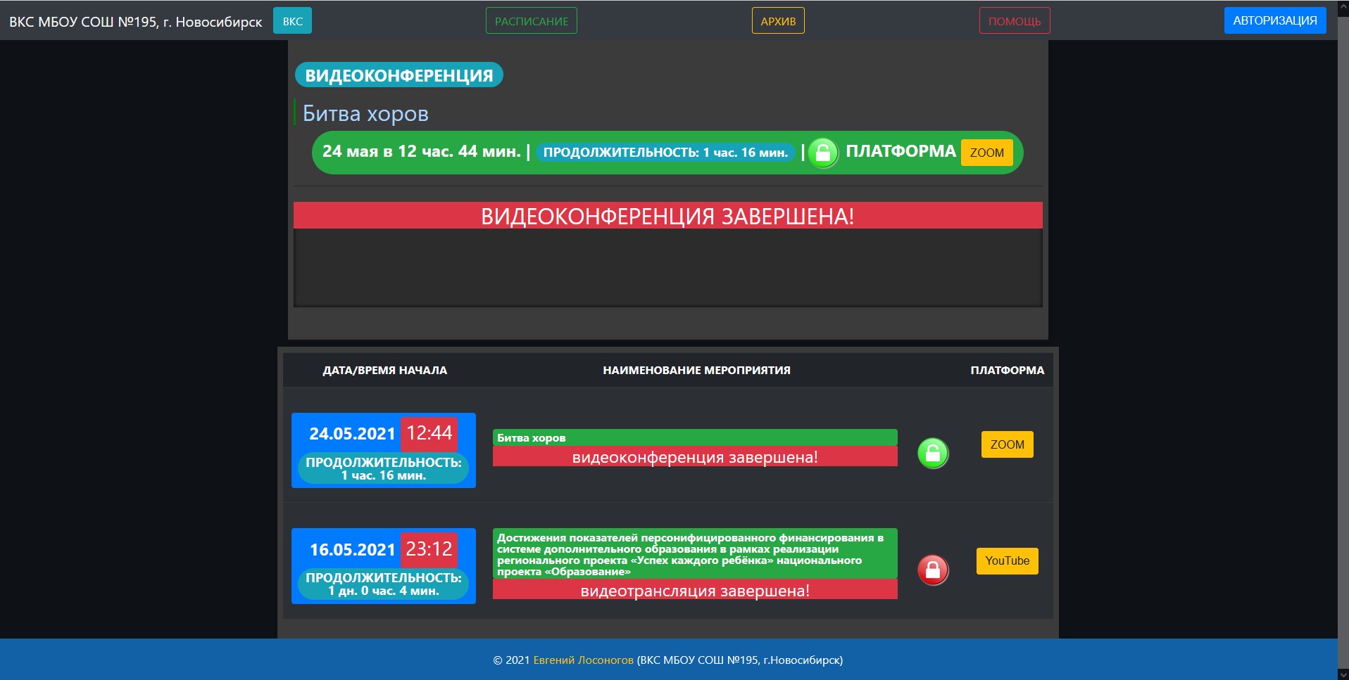
Task: Open the РАСПИСАНИЕ menu item
Action: tap(531, 21)
